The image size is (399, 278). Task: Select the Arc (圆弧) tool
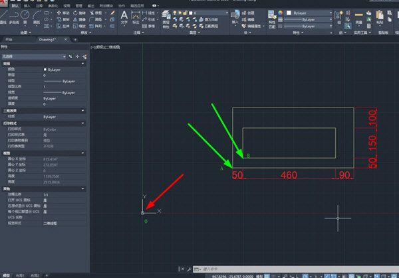[37, 17]
